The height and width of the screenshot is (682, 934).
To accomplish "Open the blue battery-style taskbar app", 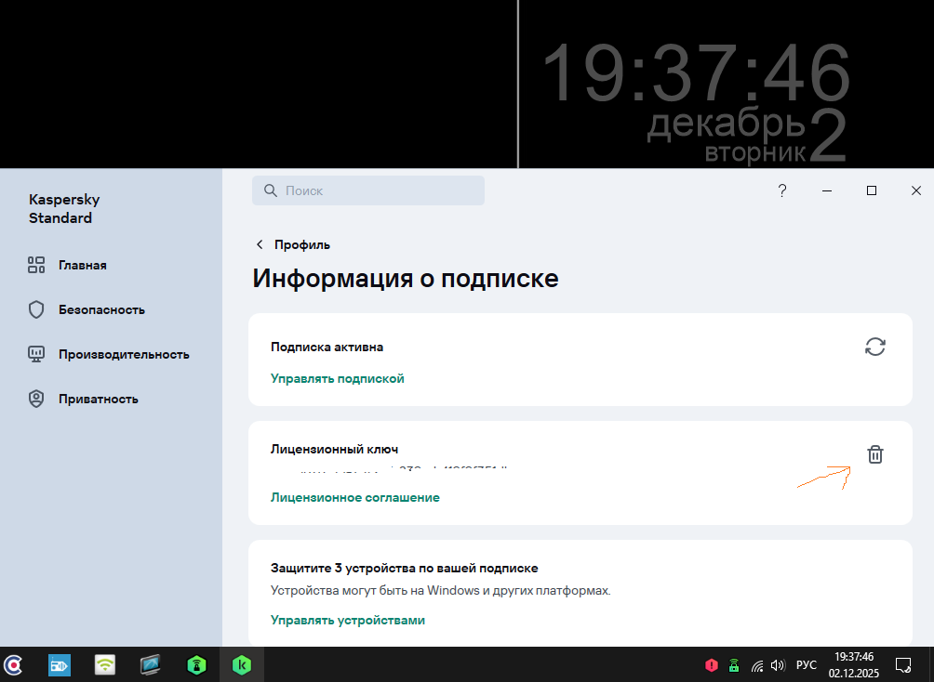I will tap(60, 664).
